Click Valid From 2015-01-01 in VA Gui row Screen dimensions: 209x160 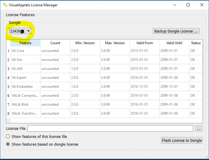[x=144, y=59]
